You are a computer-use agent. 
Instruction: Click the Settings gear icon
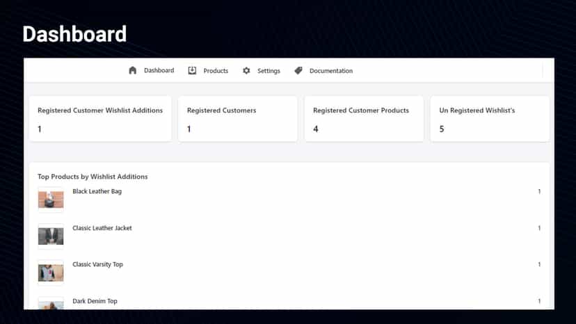point(246,70)
